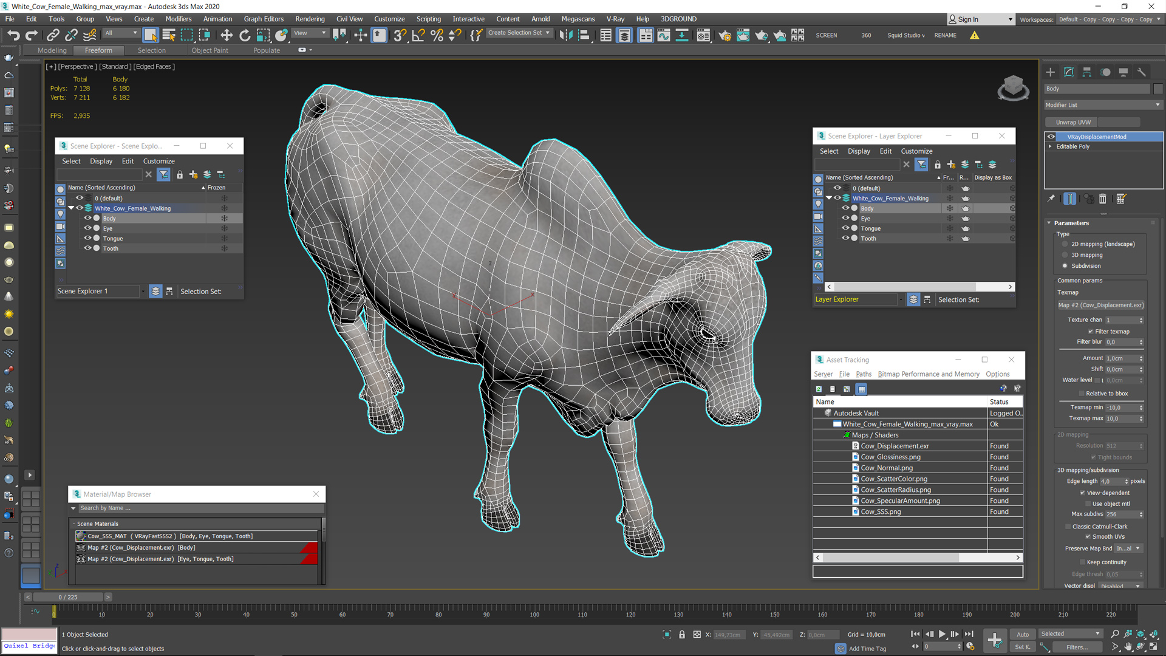1166x656 pixels.
Task: Collapse White_Cow_Female_Walking layer in Layer Explorer
Action: [828, 198]
